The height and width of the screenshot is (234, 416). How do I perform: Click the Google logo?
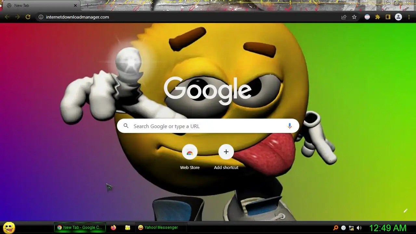[x=208, y=91]
